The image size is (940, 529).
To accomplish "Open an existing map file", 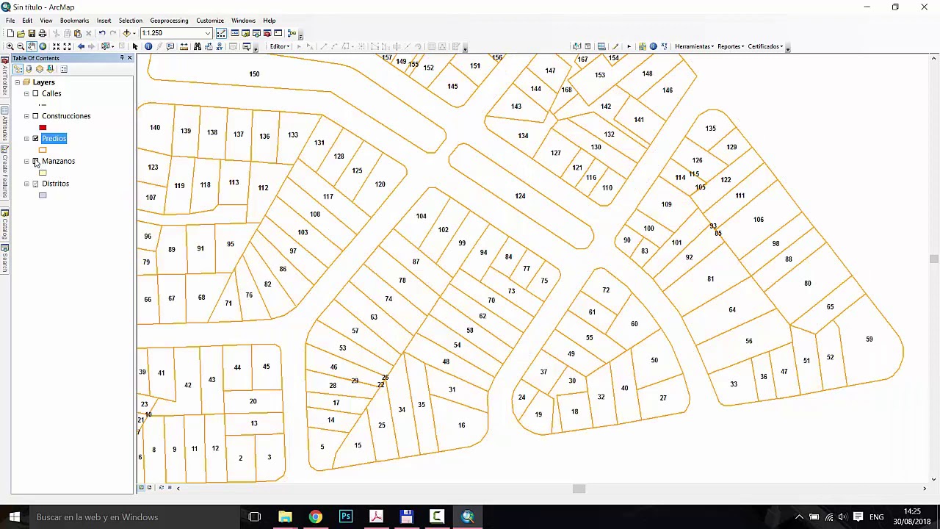I will pos(21,33).
